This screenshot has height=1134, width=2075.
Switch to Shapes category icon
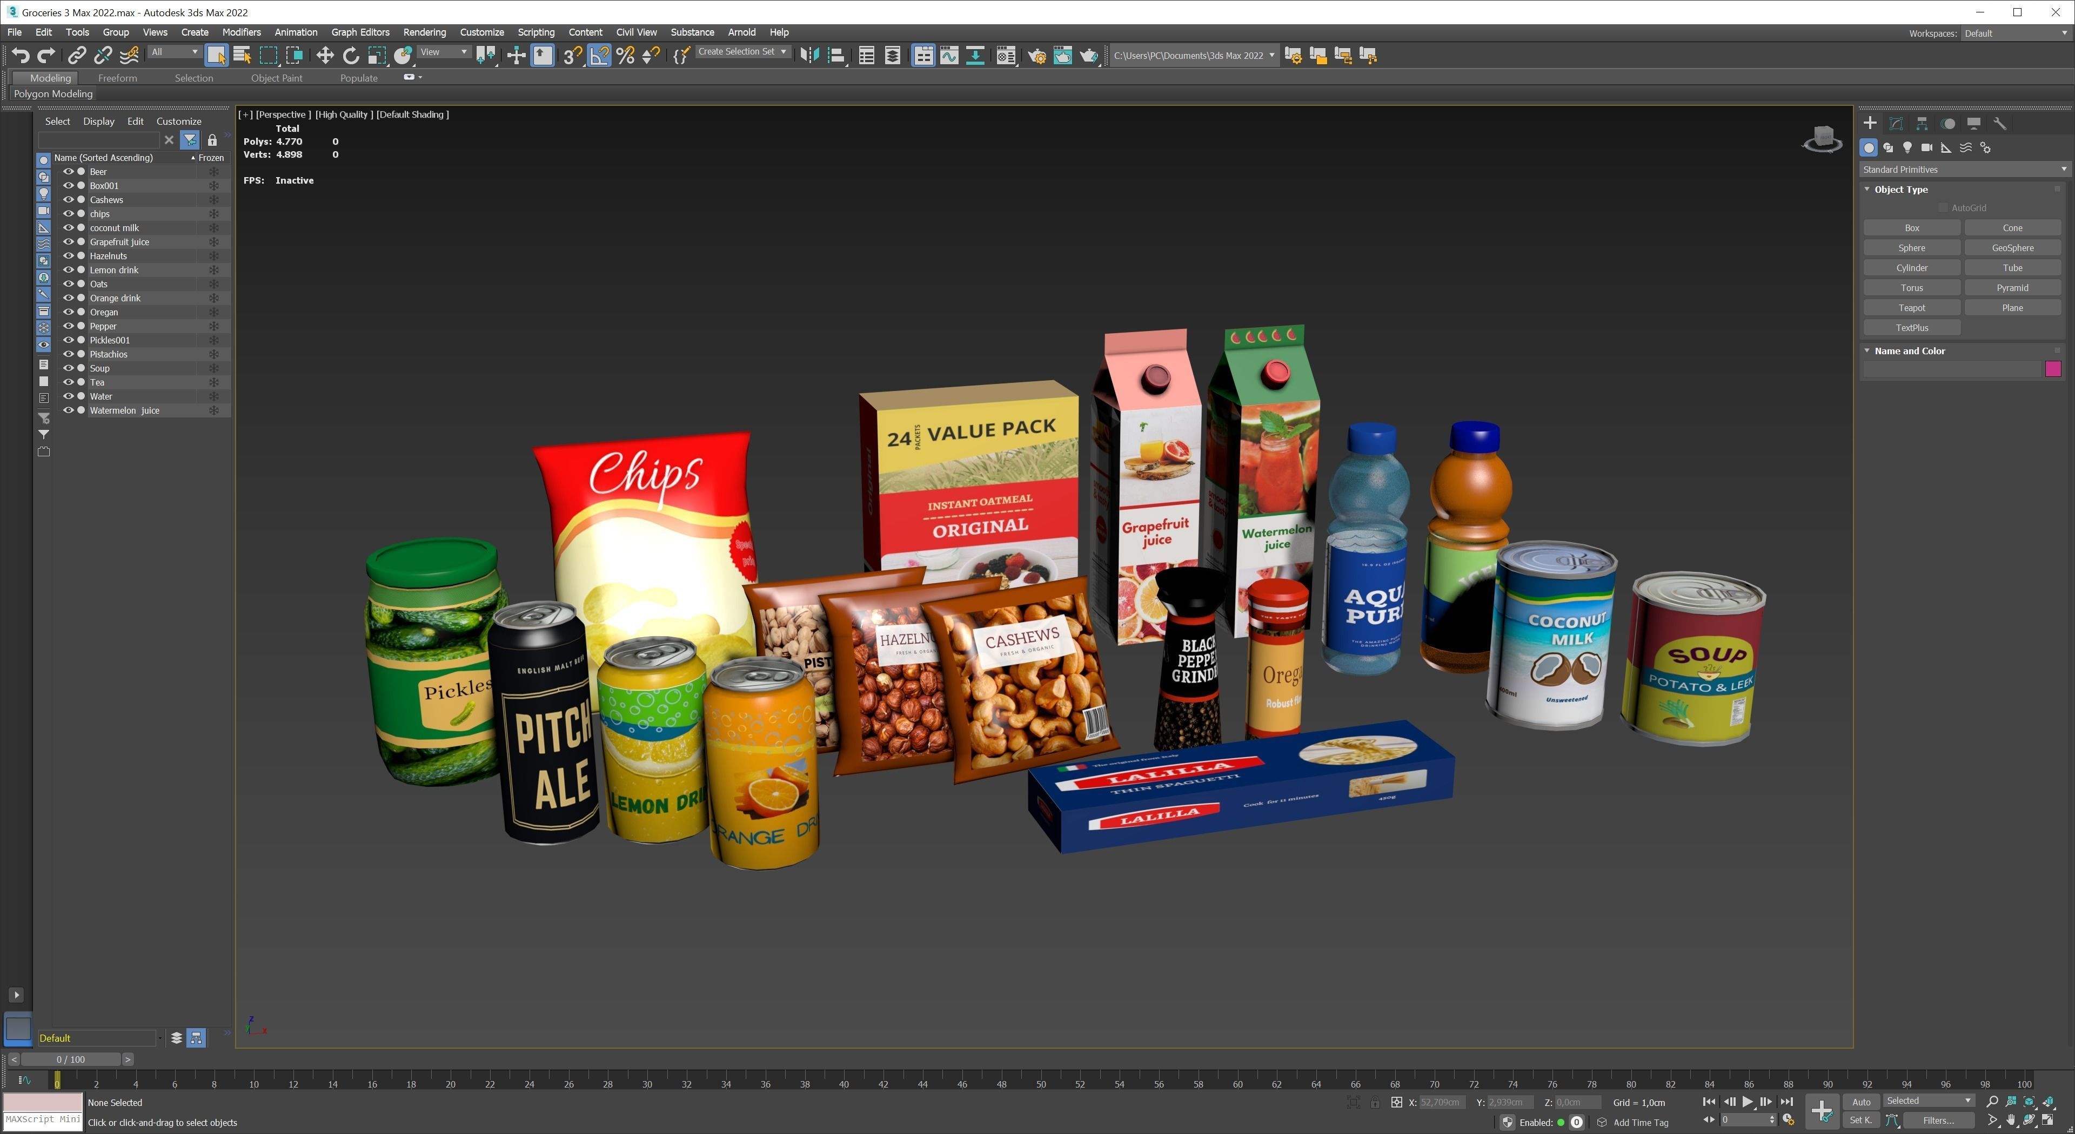[x=1888, y=147]
